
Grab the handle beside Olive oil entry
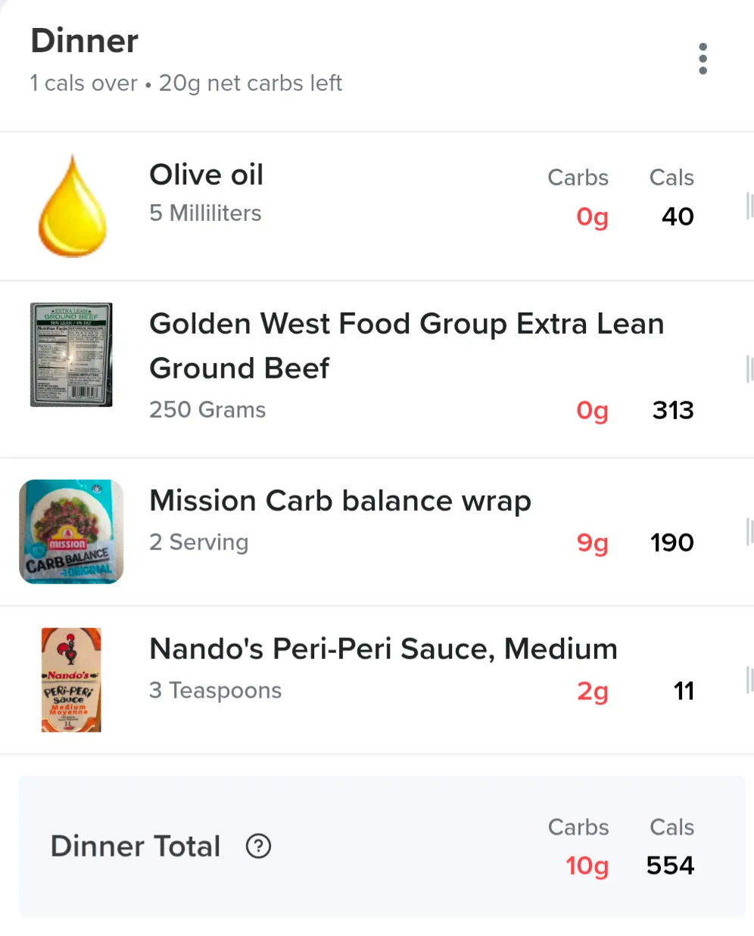click(x=749, y=206)
